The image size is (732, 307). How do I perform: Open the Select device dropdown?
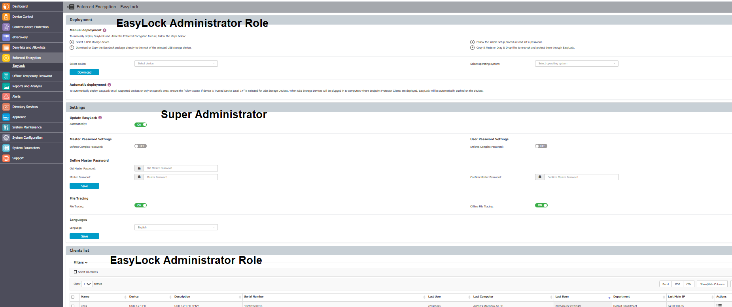pos(176,64)
